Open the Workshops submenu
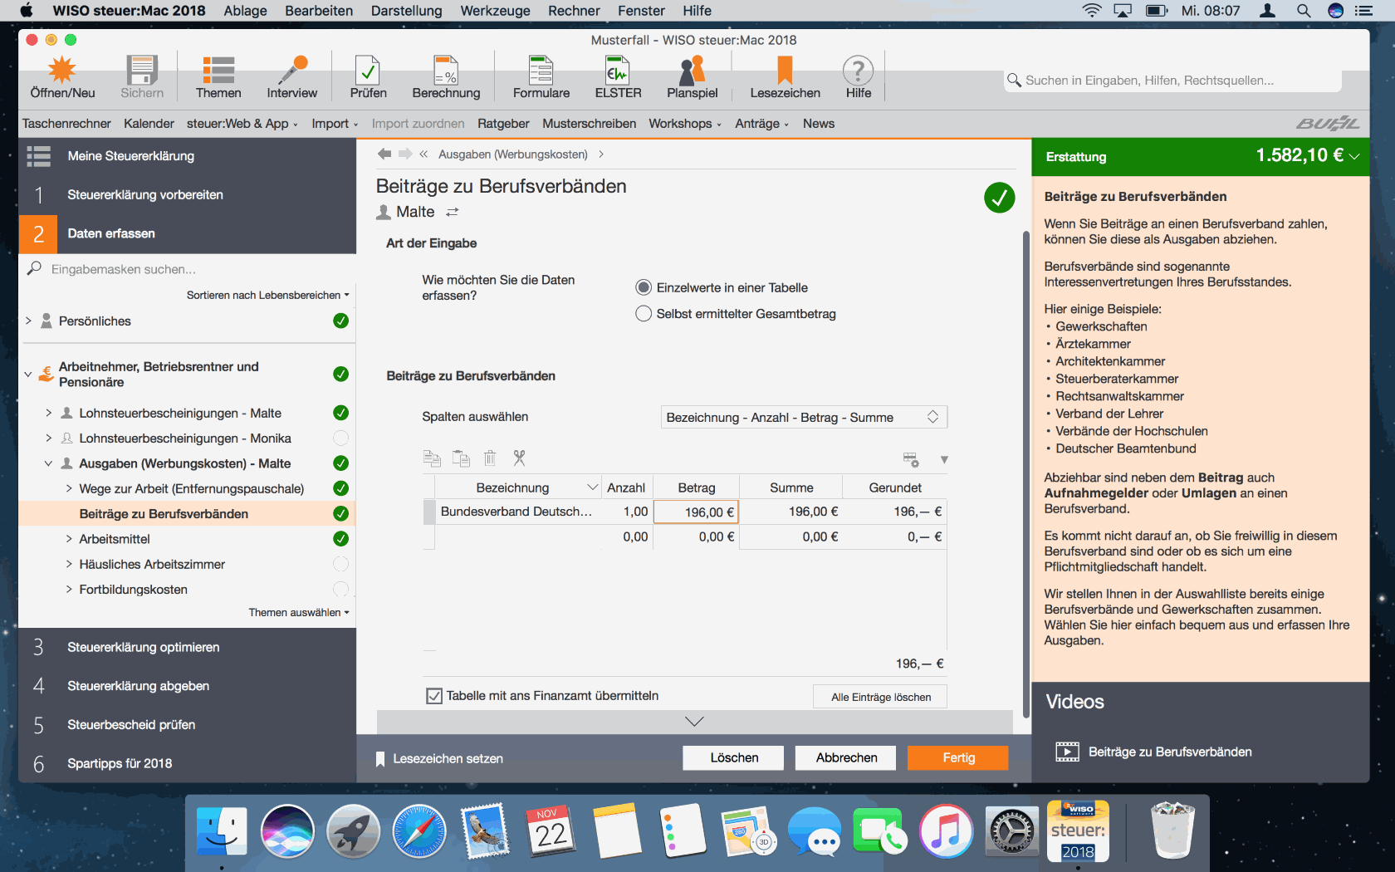 pyautogui.click(x=685, y=124)
